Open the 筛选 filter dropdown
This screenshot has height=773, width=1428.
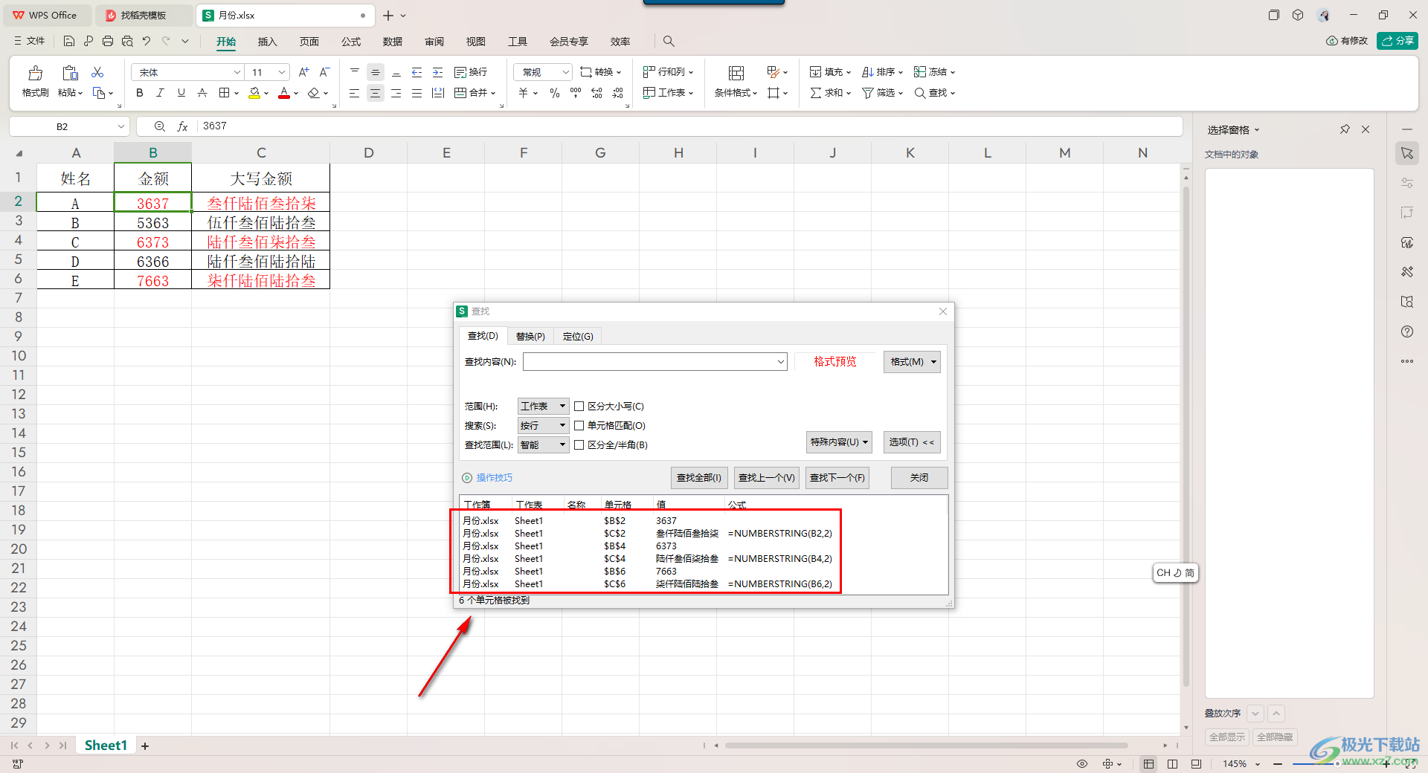[883, 93]
